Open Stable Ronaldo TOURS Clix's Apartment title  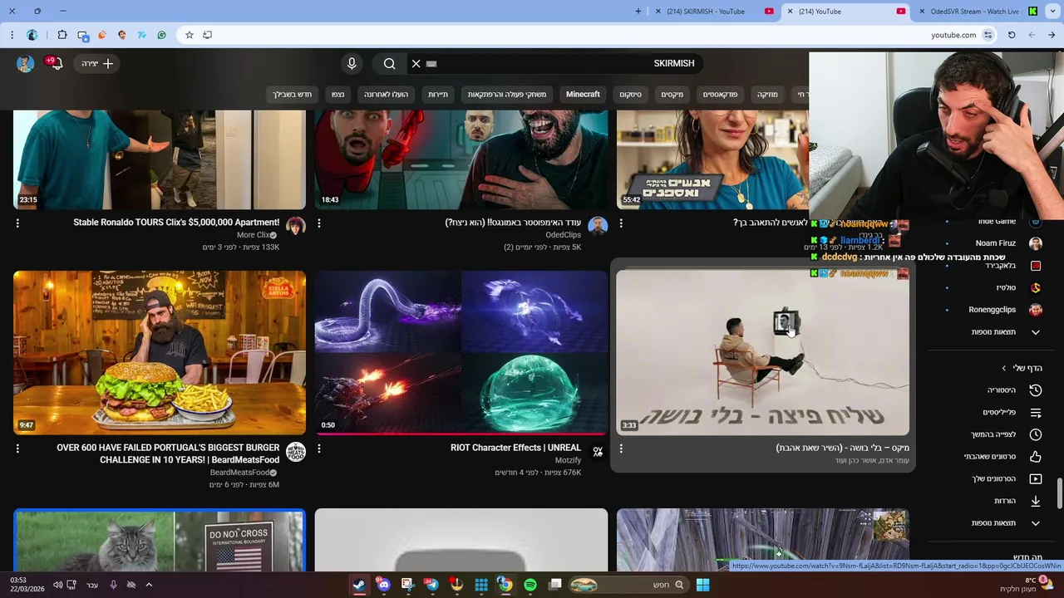(176, 223)
